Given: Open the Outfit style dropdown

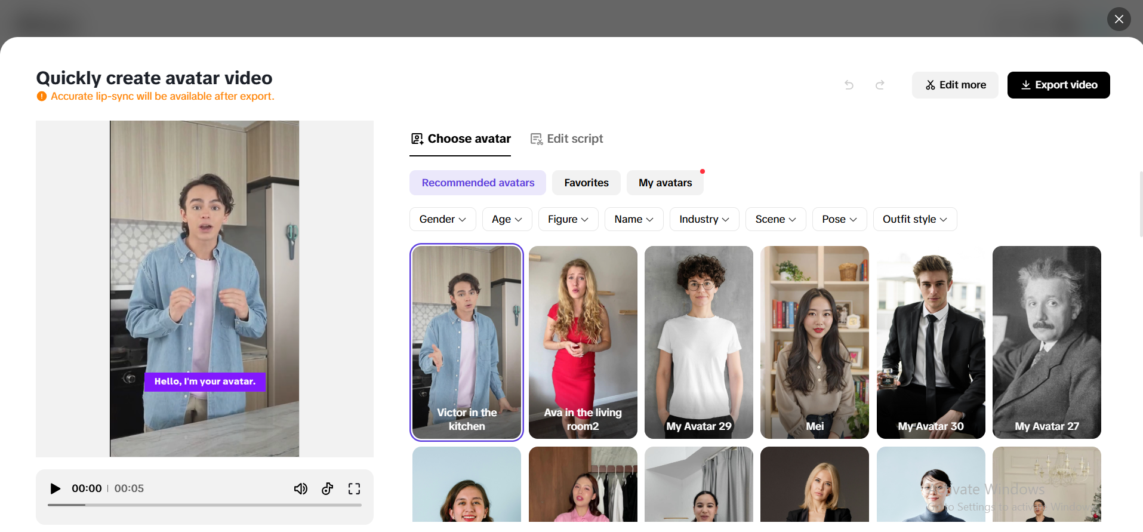Looking at the screenshot, I should pyautogui.click(x=914, y=219).
